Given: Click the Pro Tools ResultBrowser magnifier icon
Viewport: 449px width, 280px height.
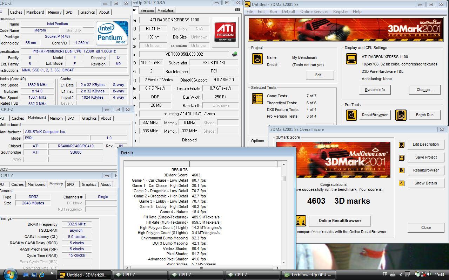Looking at the screenshot, I should tap(351, 115).
